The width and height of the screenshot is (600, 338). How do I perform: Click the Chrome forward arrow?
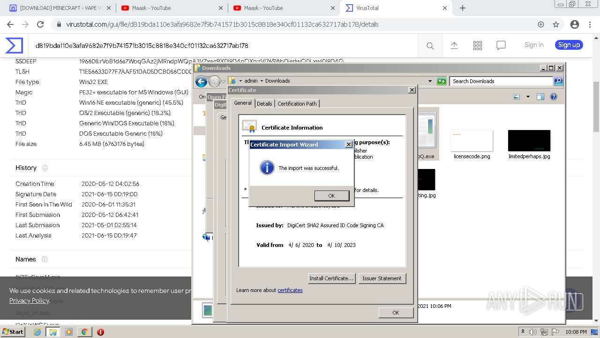click(x=25, y=24)
